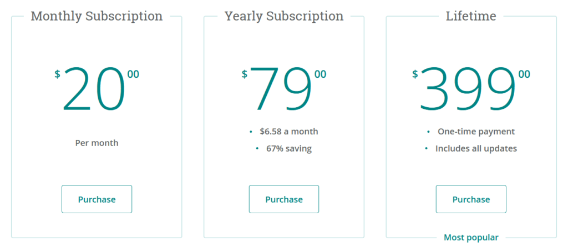Click the large 20 monthly price
The height and width of the screenshot is (251, 568).
pyautogui.click(x=94, y=89)
